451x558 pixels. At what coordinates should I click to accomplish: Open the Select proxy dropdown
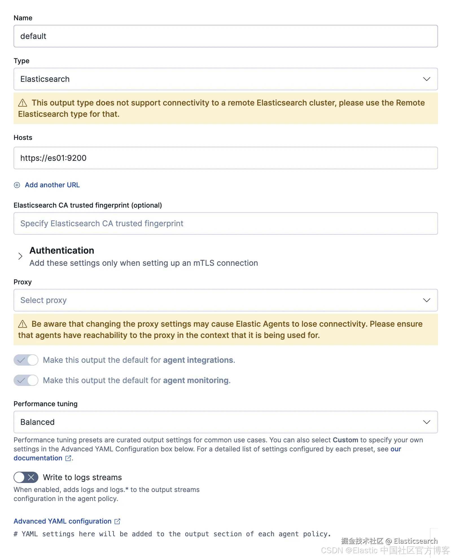tap(225, 300)
